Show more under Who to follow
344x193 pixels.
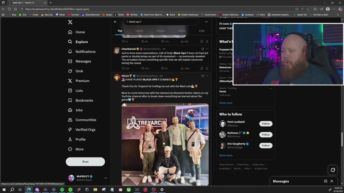point(226,155)
